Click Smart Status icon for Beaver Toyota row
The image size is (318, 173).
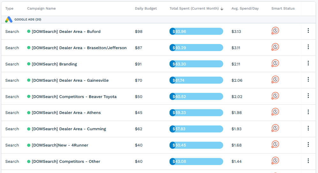pos(276,96)
